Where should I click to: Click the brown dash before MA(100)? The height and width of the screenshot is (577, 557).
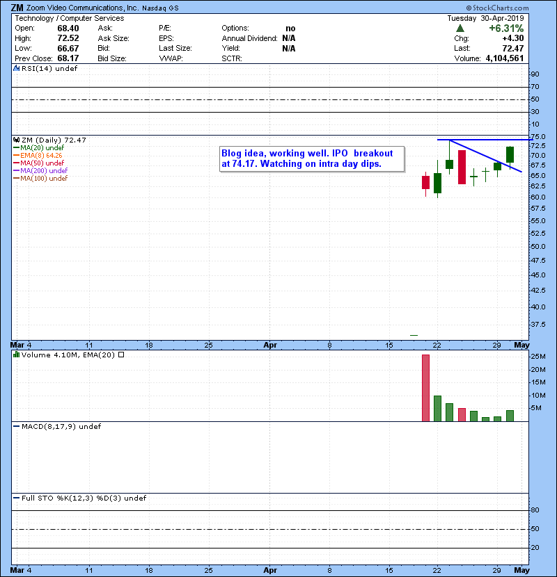(16, 179)
